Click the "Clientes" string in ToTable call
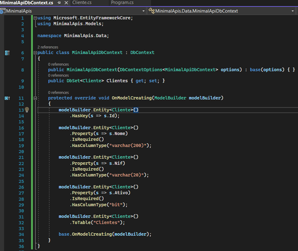Screen dimensions: 298x251 [106, 223]
